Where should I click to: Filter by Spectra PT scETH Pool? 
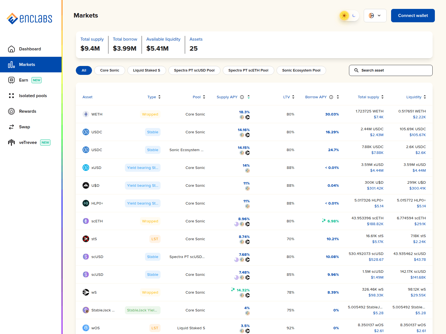[248, 70]
